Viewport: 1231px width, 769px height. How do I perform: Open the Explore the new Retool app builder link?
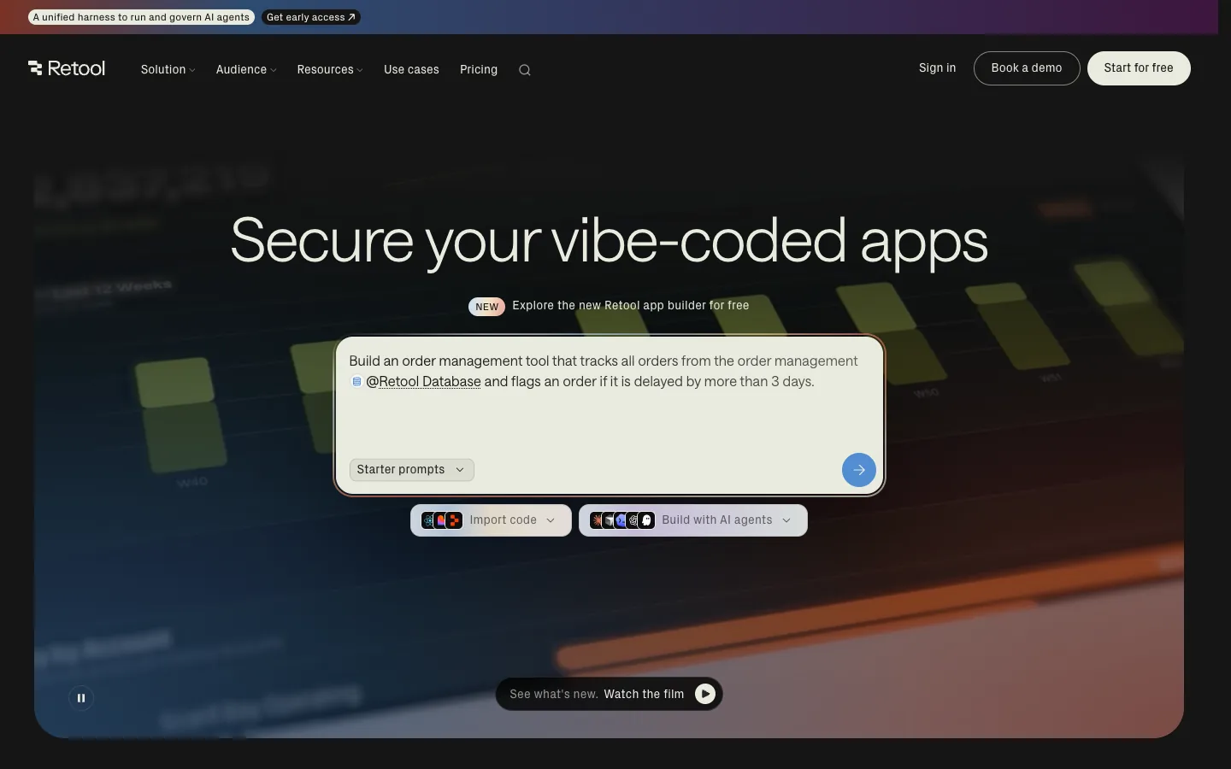tap(609, 306)
